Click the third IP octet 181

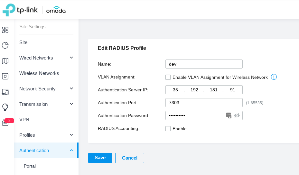point(214,90)
